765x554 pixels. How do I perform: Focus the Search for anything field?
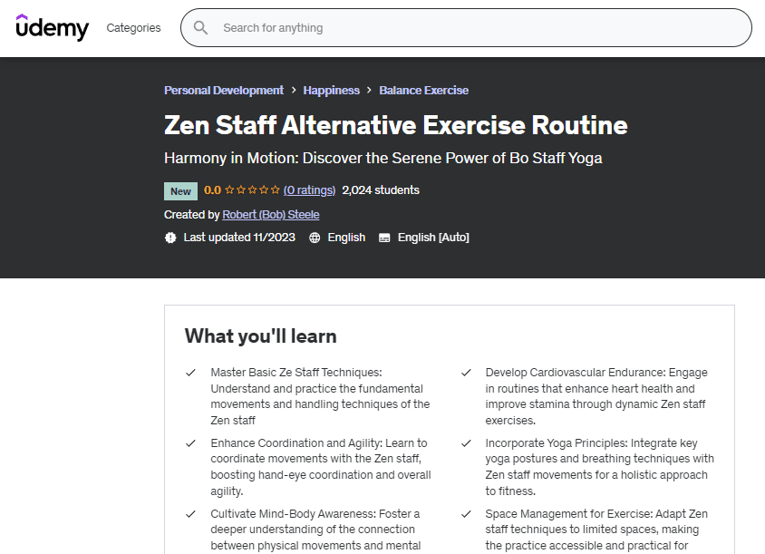pyautogui.click(x=480, y=28)
